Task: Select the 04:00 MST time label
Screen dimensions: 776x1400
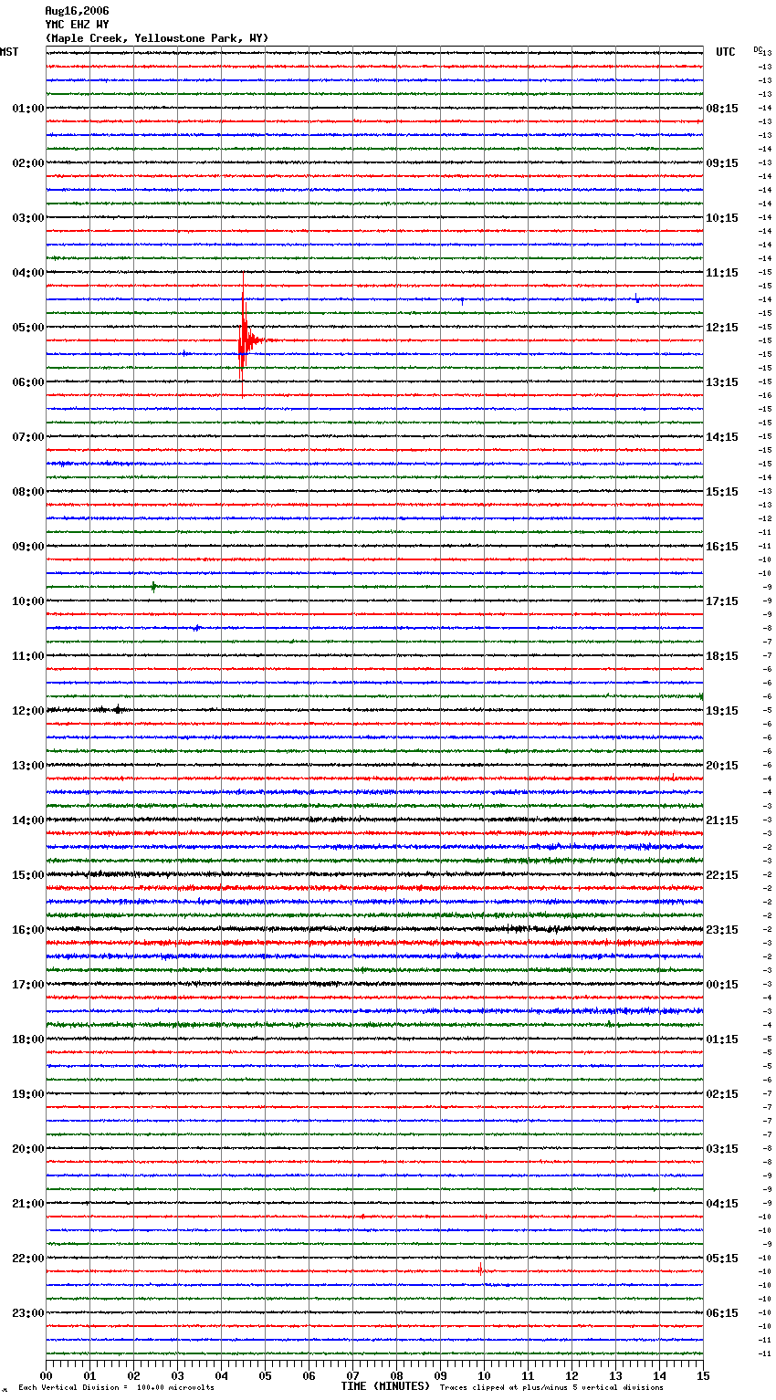Action: pos(28,273)
